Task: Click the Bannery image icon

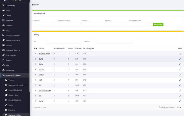Action: 3,45
